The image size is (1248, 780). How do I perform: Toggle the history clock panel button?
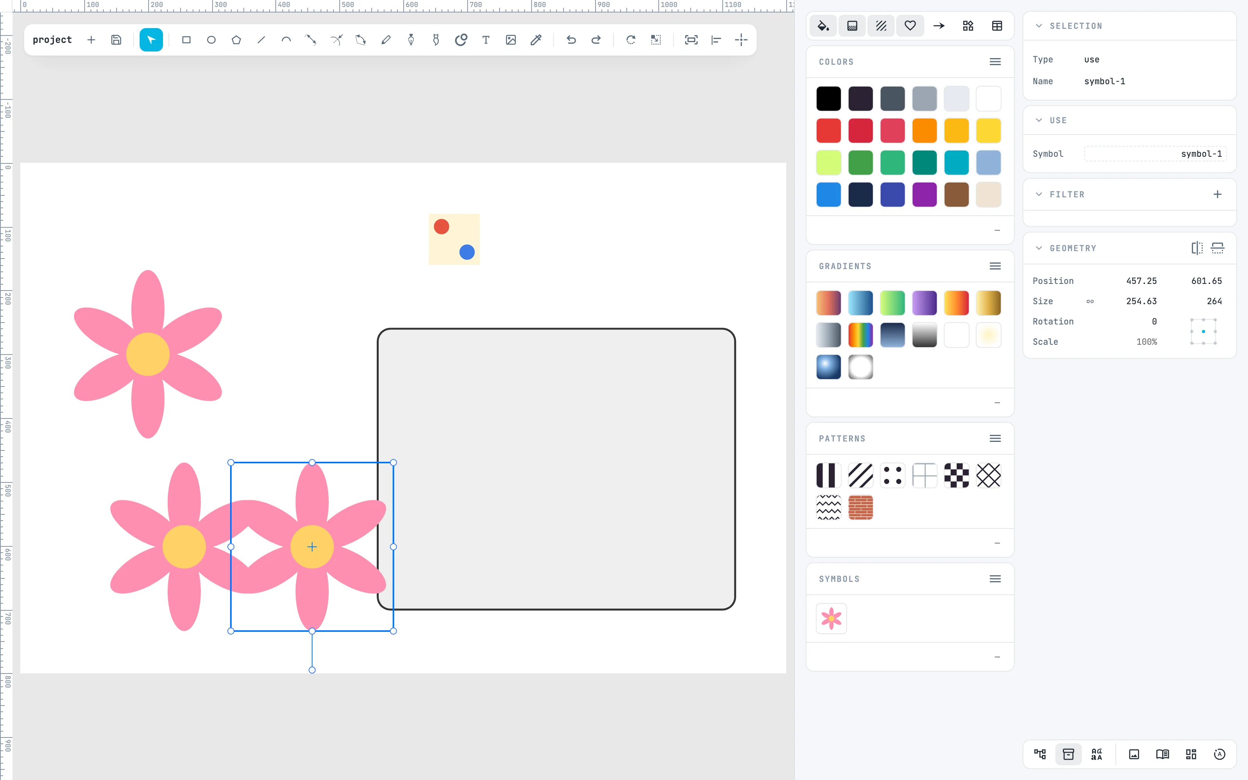(1220, 754)
